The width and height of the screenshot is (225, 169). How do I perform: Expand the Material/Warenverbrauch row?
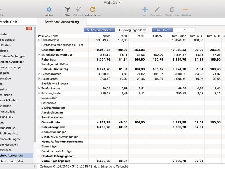tap(39, 55)
